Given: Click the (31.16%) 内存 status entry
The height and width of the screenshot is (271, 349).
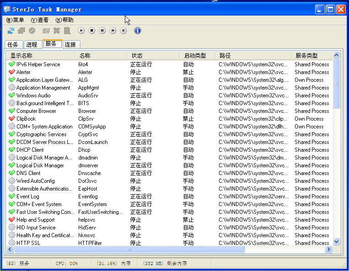Looking at the screenshot, I should click(x=114, y=263).
